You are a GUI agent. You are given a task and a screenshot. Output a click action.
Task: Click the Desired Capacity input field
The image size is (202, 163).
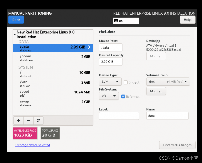pyautogui.click(x=111, y=62)
